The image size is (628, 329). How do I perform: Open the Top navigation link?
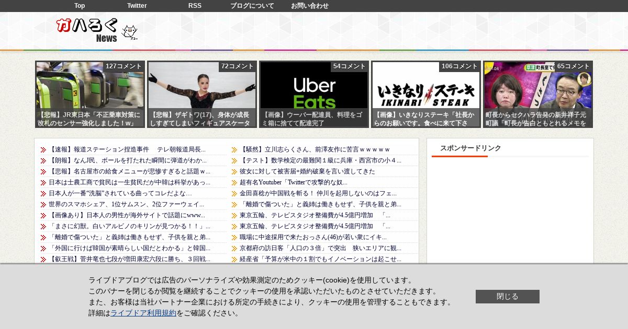click(80, 6)
